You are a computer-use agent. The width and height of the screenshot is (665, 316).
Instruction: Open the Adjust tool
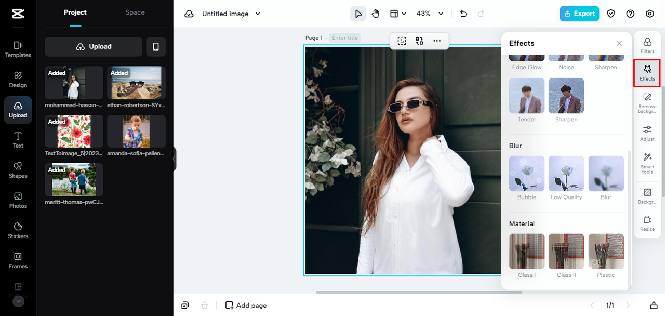(x=647, y=133)
